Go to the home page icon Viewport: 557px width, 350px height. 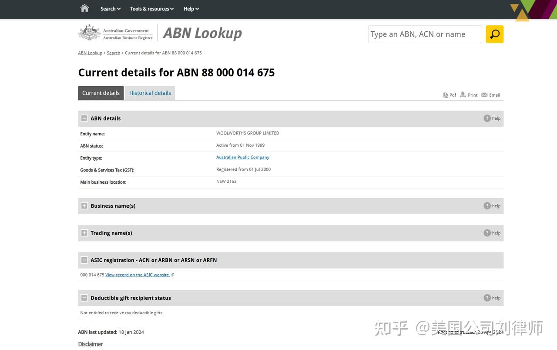click(x=84, y=8)
